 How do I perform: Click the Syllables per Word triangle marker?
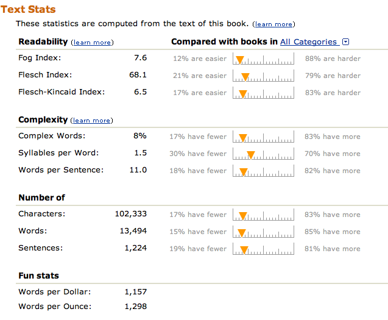coord(251,155)
